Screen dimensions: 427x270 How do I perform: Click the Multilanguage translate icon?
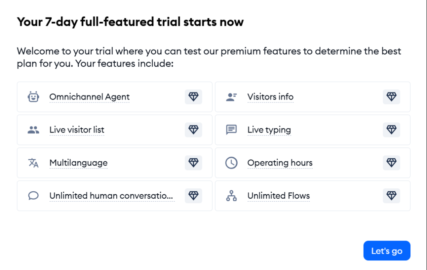[33, 163]
